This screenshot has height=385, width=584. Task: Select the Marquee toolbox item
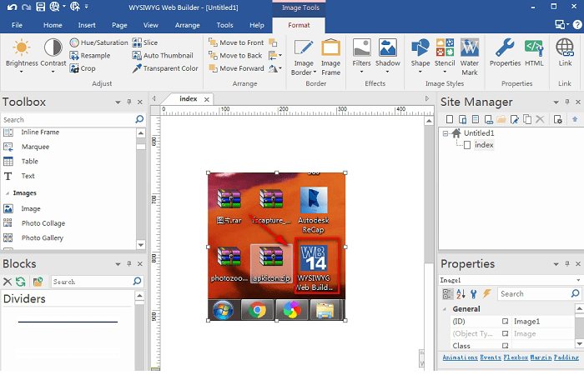point(35,147)
